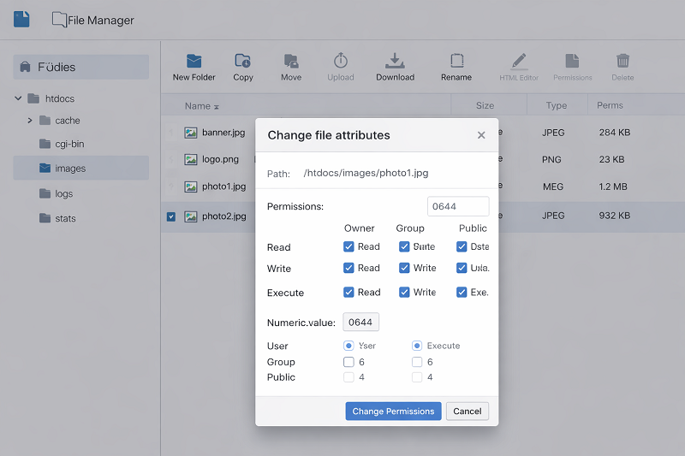Check the first Group row checkbox labeled 6
The width and height of the screenshot is (685, 456).
tap(348, 362)
